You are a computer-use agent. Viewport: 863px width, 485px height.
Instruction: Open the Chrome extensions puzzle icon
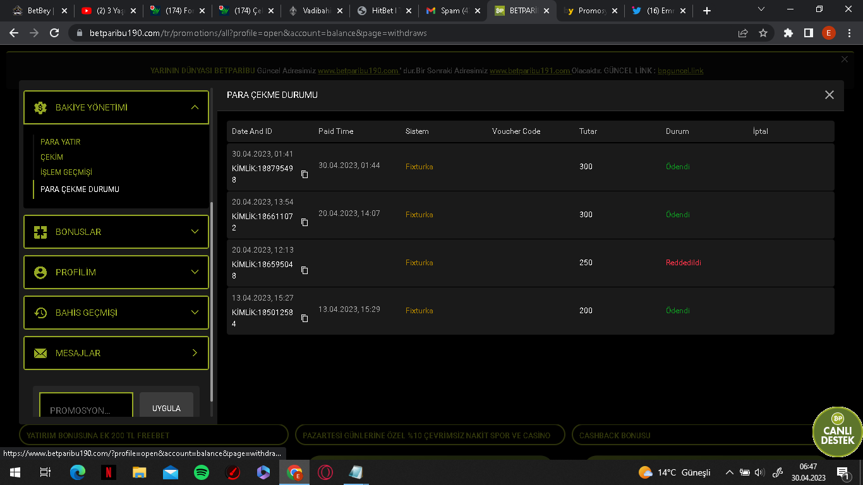coord(788,33)
